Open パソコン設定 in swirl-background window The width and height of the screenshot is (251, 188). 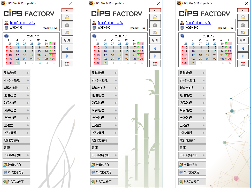click(x=16, y=172)
